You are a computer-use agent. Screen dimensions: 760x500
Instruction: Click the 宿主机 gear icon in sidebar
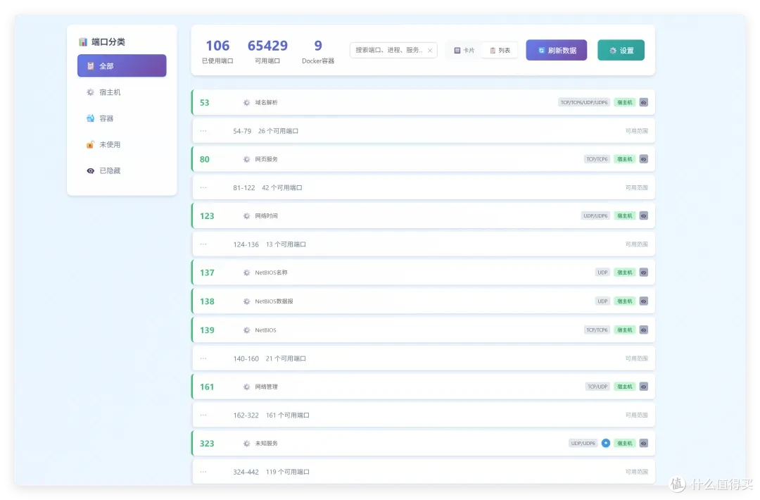(90, 92)
